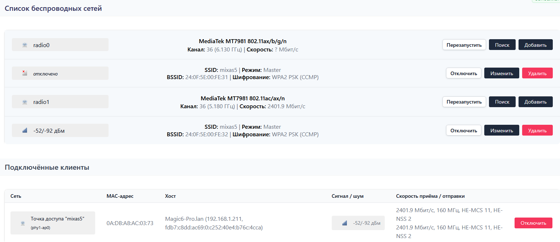The image size is (560, 242).
Task: Click the radio1 wireless device icon
Action: 25,102
